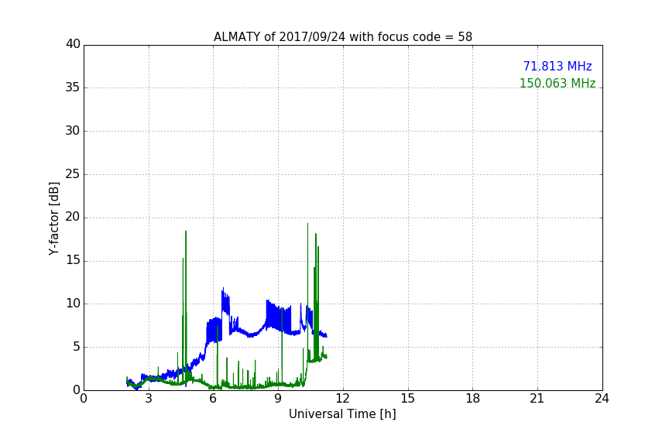Click x-axis tick label '18'

tap(473, 399)
